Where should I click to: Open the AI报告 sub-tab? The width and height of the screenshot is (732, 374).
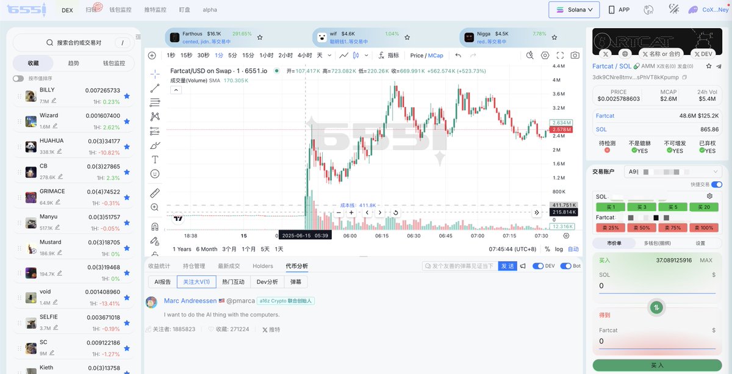(162, 282)
